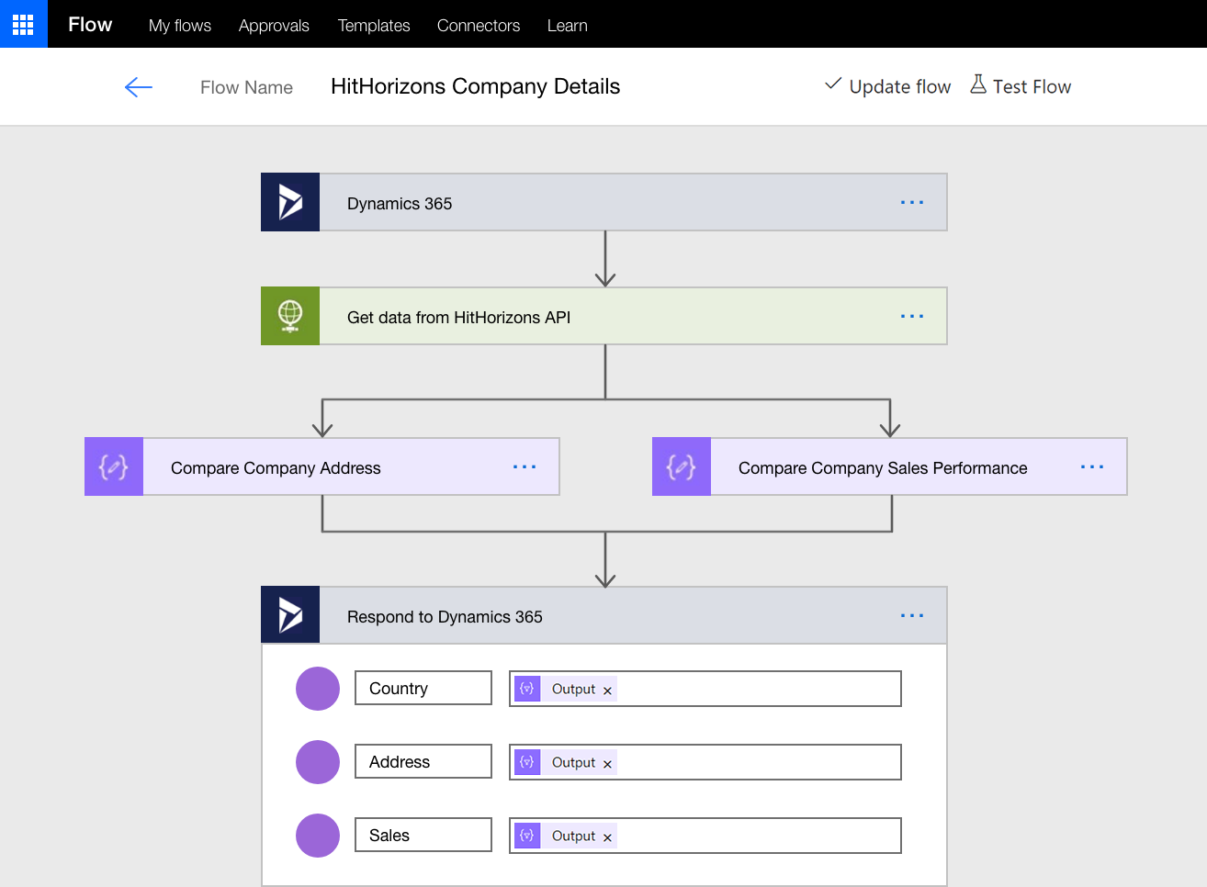This screenshot has height=887, width=1207.
Task: Open Respond to Dynamics 365 options menu
Action: [912, 615]
